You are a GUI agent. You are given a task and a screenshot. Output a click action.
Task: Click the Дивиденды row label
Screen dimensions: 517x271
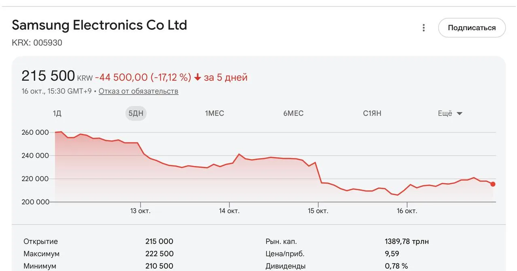[285, 266]
